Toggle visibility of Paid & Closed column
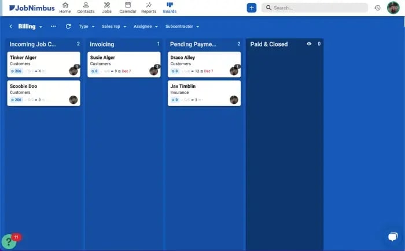Screen dimensions: 405x251 click(309, 44)
